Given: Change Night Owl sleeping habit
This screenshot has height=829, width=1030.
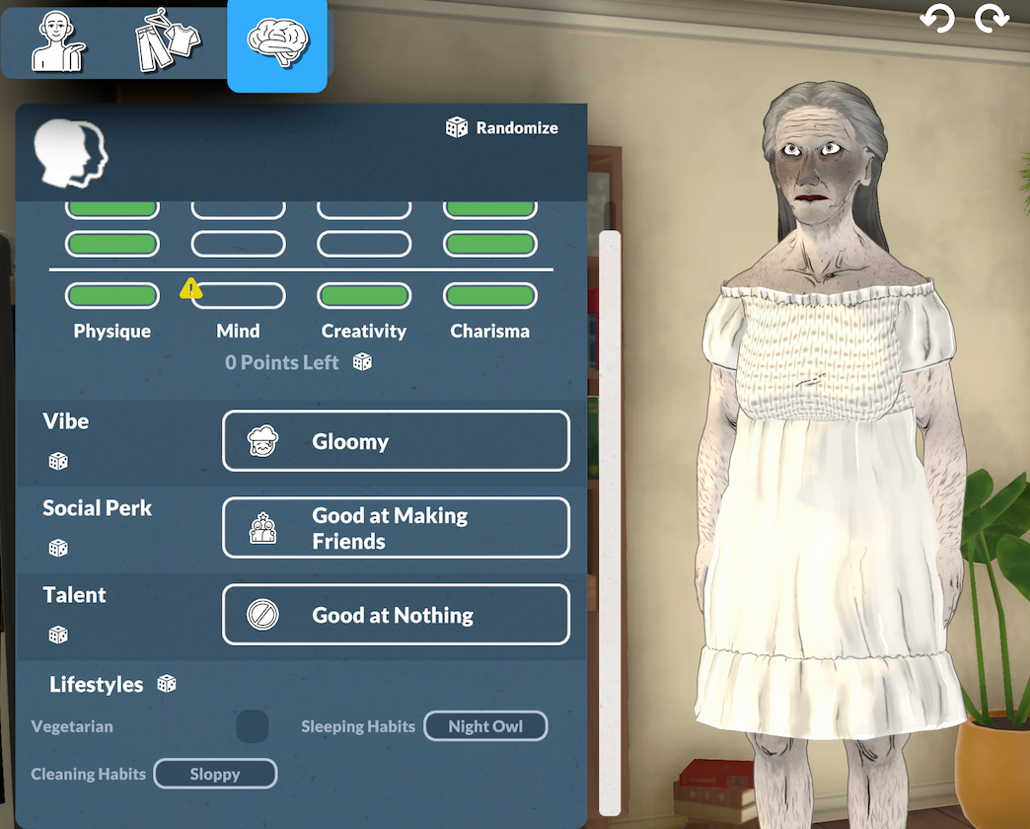Looking at the screenshot, I should coord(485,725).
